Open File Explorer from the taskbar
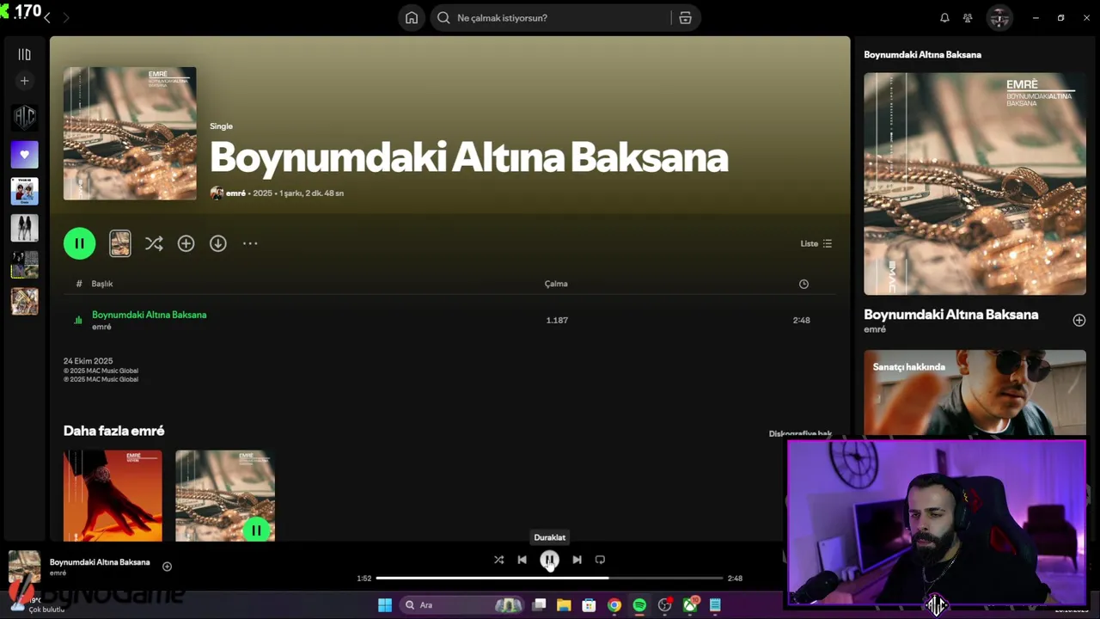1100x619 pixels. coord(564,605)
